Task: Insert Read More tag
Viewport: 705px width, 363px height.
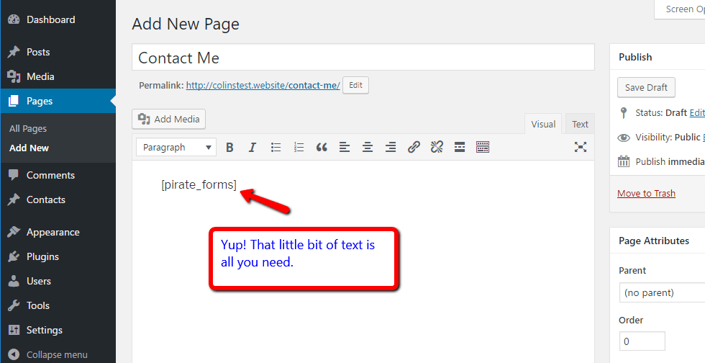Action: tap(460, 147)
